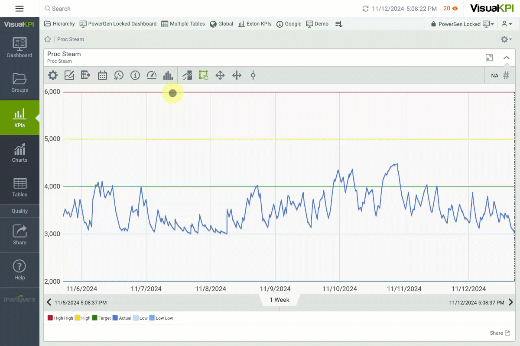The height and width of the screenshot is (346, 520).
Task: Open the PowerGen Locked profile dropdown
Action: (462, 24)
